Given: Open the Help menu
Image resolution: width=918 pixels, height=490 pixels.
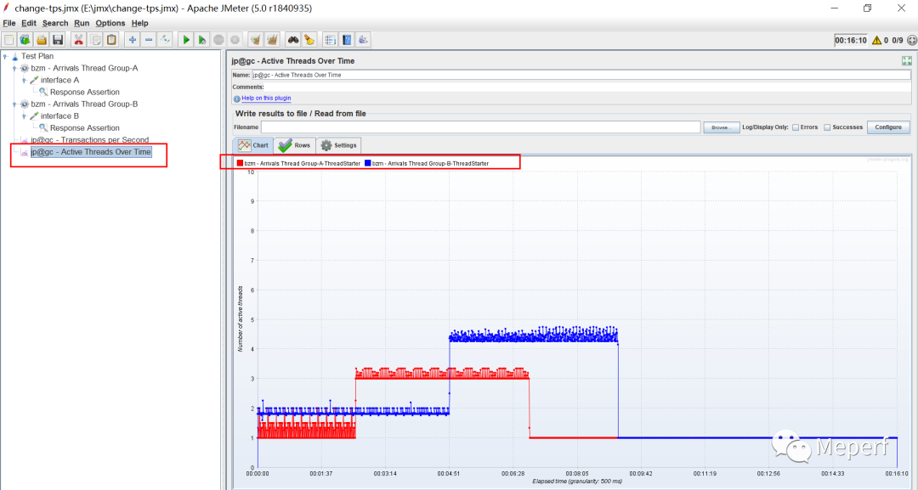Looking at the screenshot, I should [140, 24].
